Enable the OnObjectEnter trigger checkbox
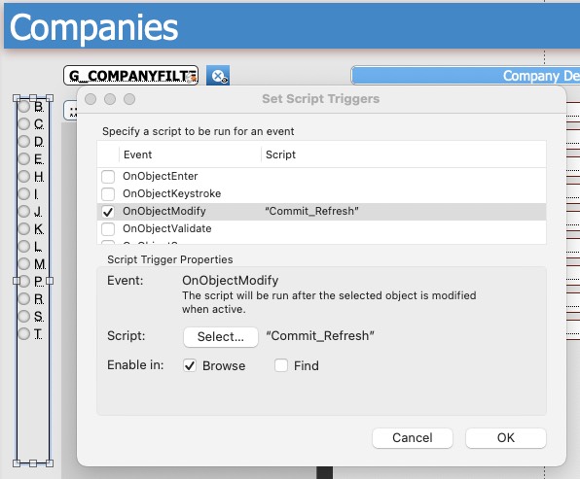Image resolution: width=580 pixels, height=479 pixels. pos(108,176)
